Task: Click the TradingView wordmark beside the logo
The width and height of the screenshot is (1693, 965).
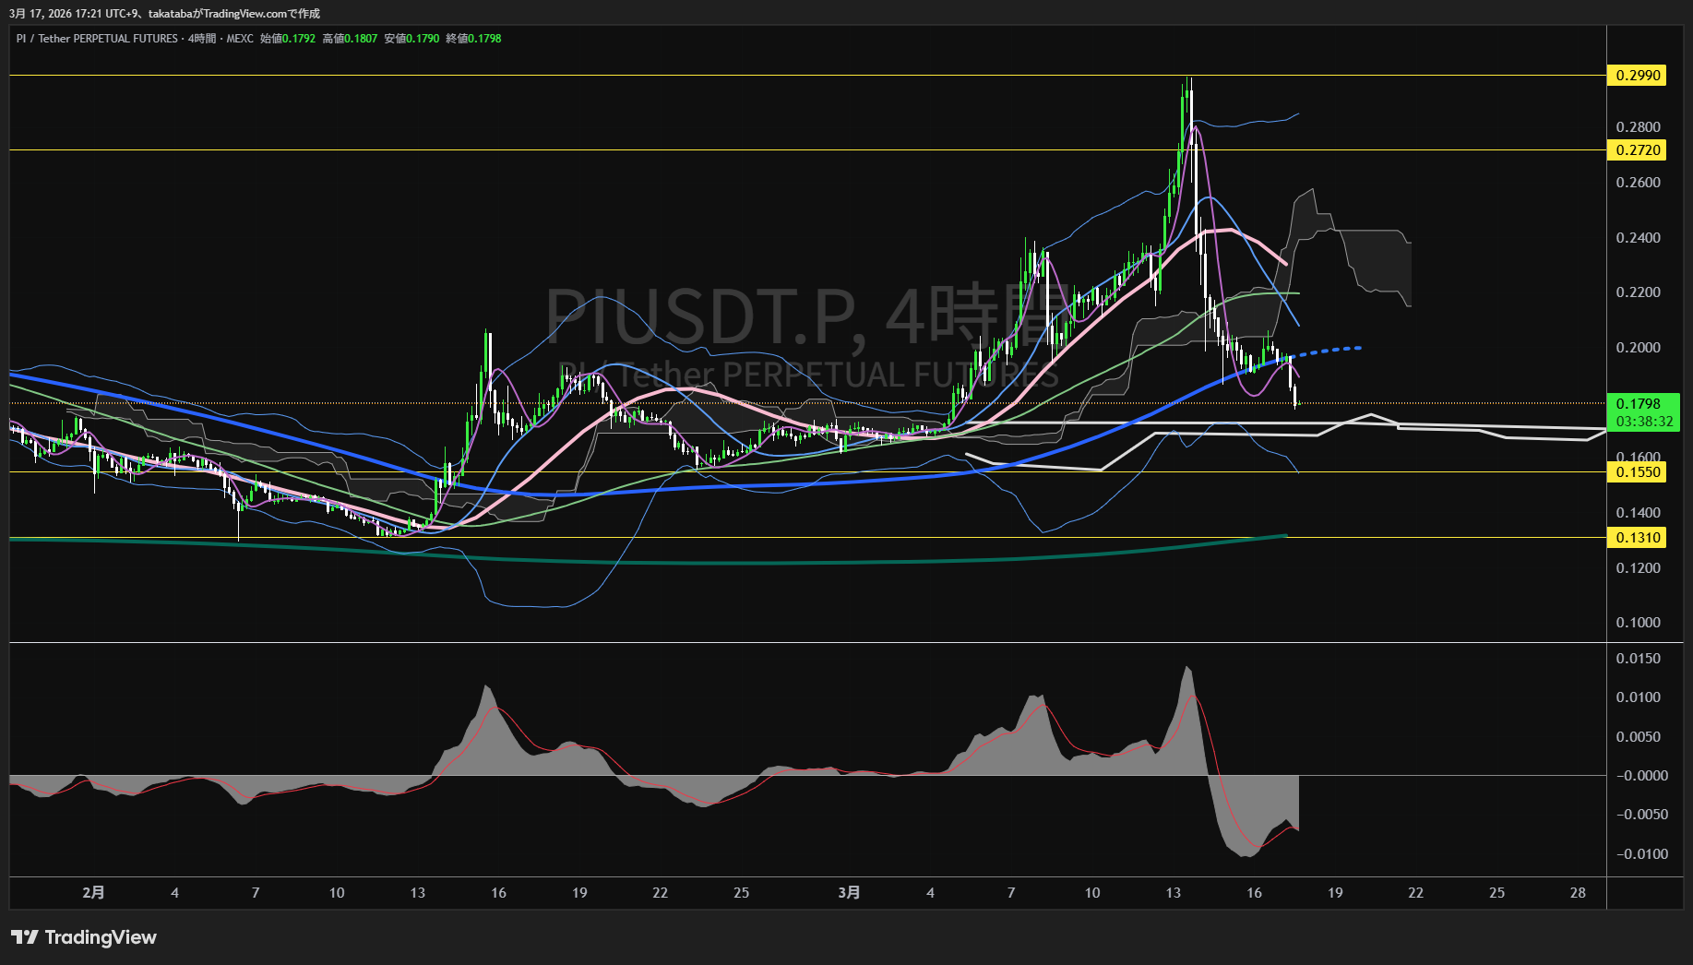Action: pos(101,937)
